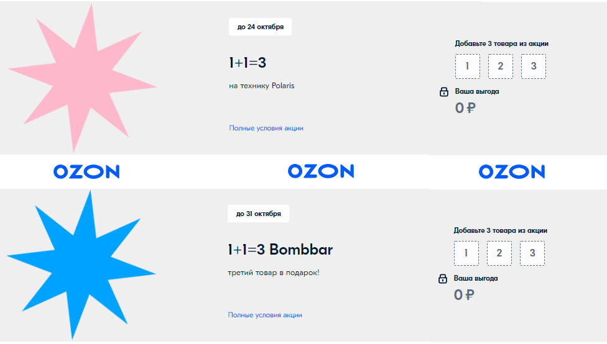The height and width of the screenshot is (344, 607).
Task: Open 'Полные условия акции' link for Bombbar
Action: click(x=265, y=315)
